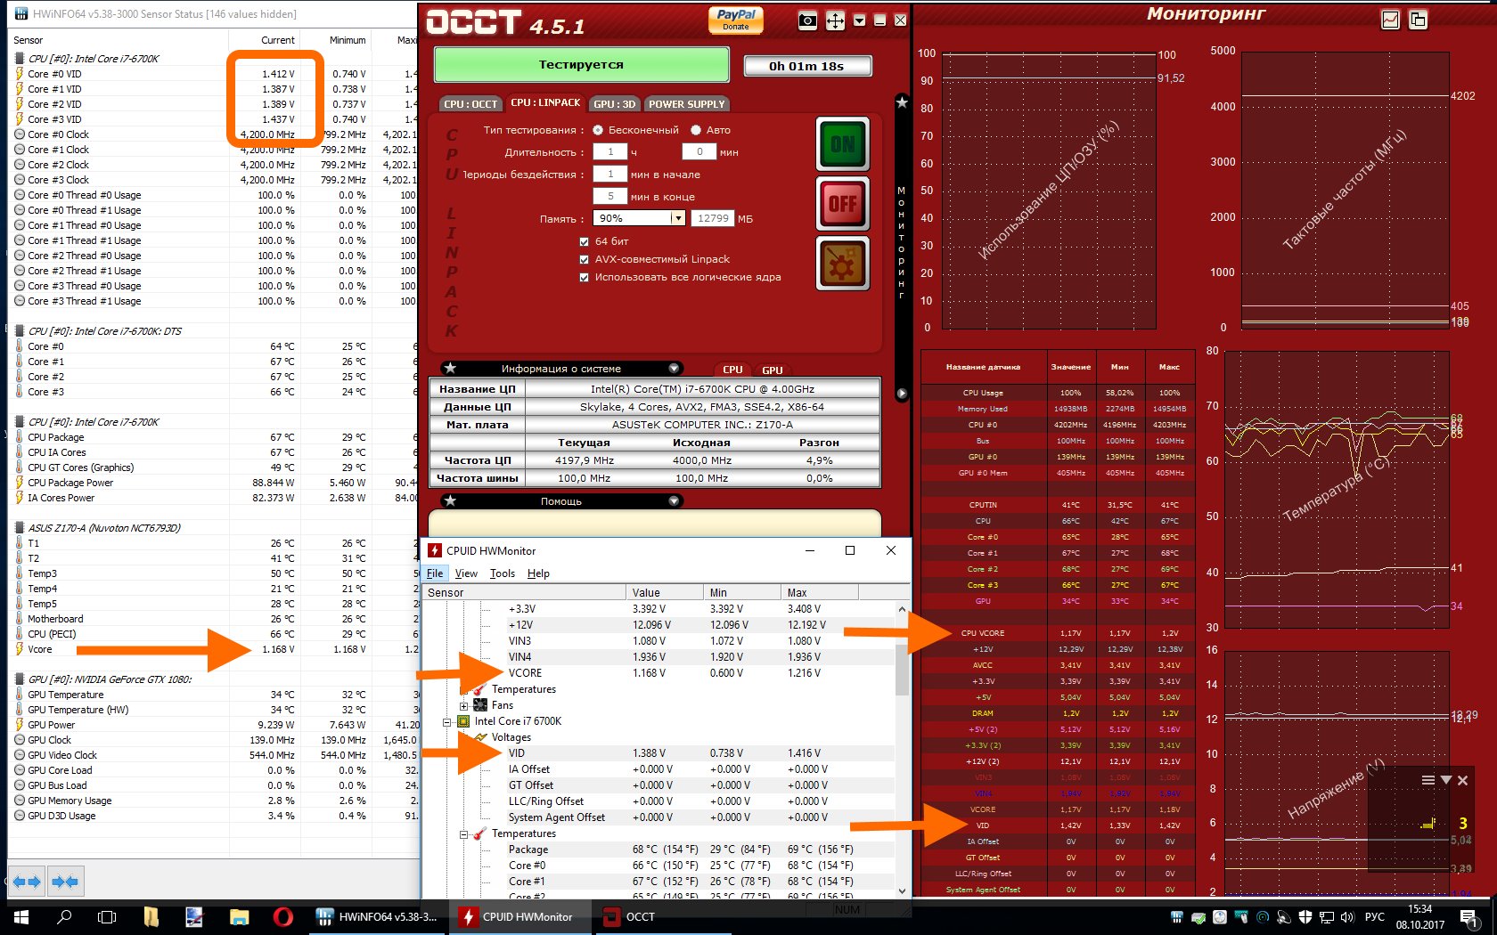Collapse the Информация о системе section arrow
Viewport: 1497px width, 935px height.
(675, 369)
